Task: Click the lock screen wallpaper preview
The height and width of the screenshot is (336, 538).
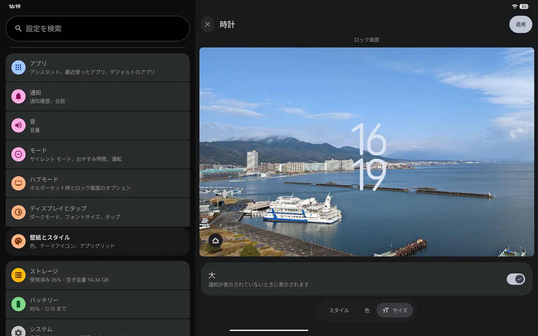Action: click(x=367, y=152)
